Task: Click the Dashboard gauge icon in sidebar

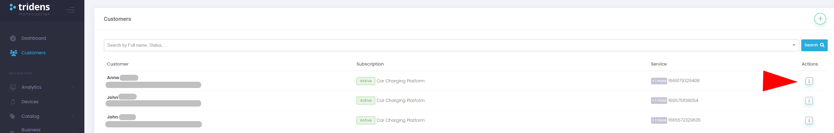Action: tap(13, 38)
